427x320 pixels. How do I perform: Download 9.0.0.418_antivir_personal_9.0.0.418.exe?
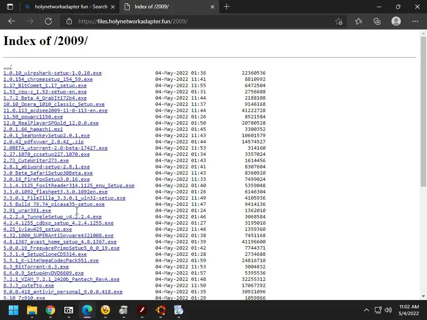(63, 292)
